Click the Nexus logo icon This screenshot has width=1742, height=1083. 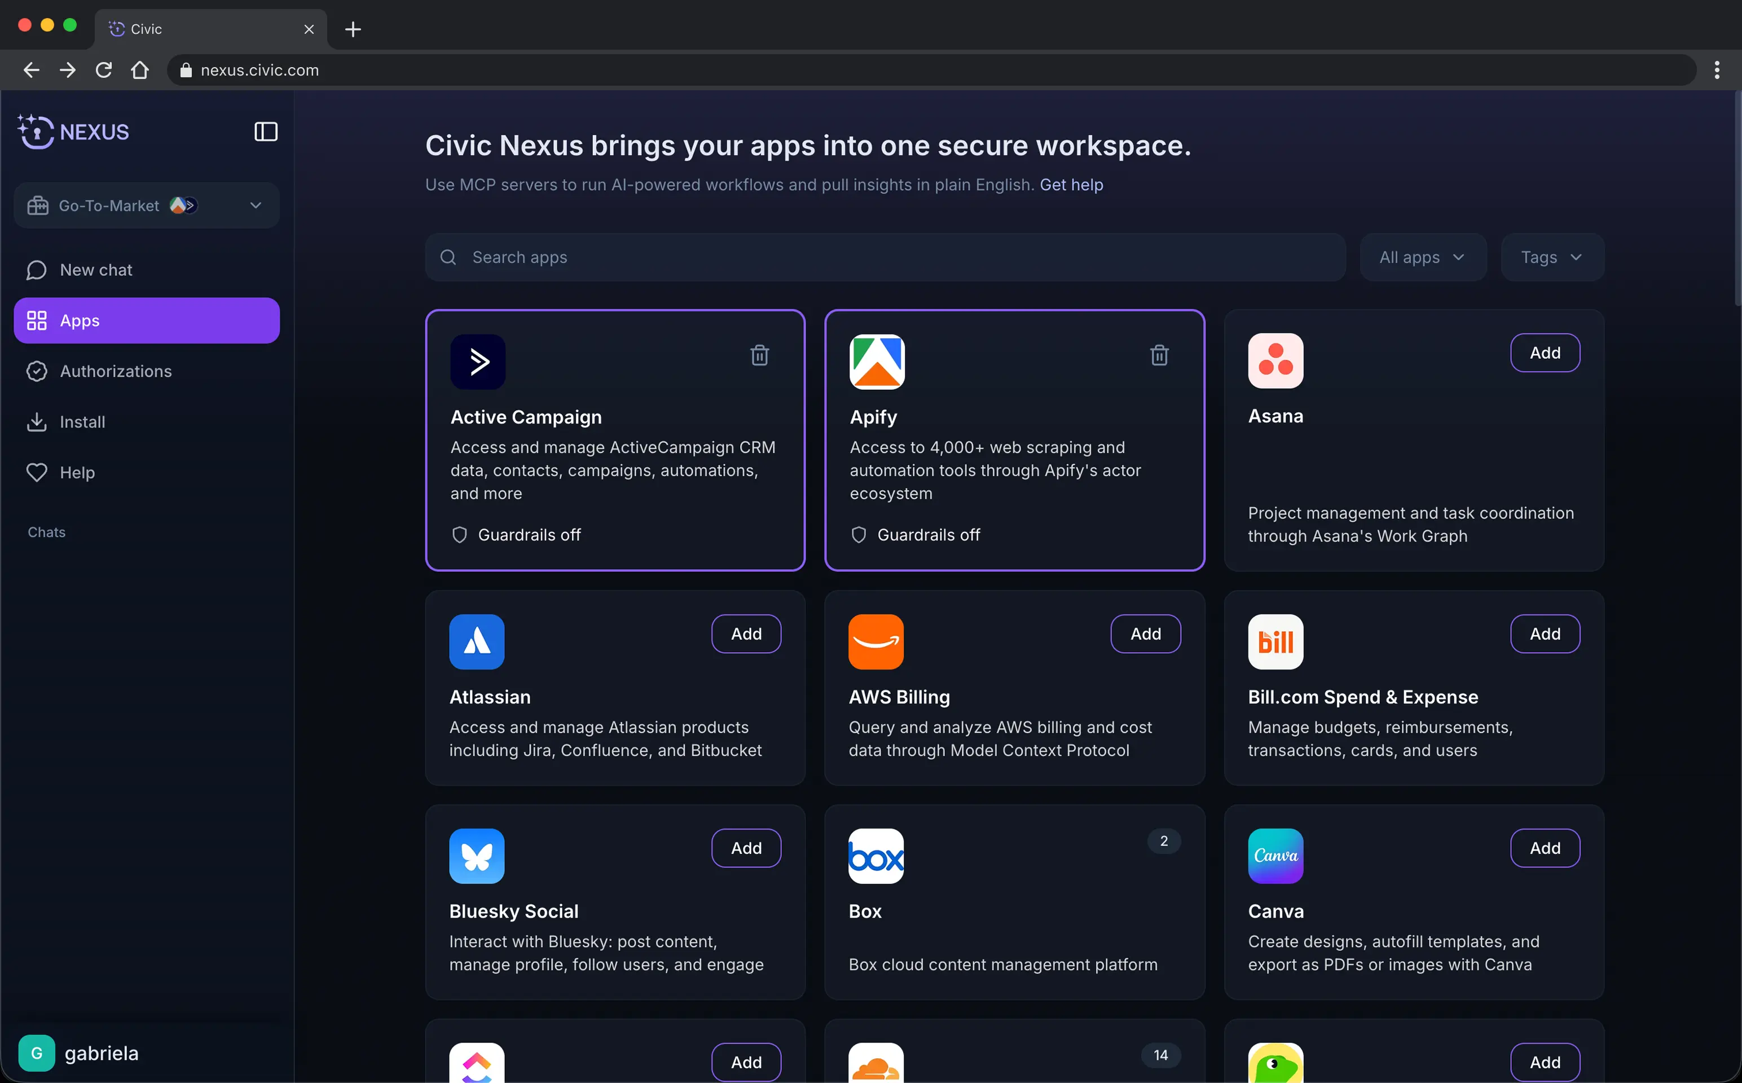click(x=36, y=132)
